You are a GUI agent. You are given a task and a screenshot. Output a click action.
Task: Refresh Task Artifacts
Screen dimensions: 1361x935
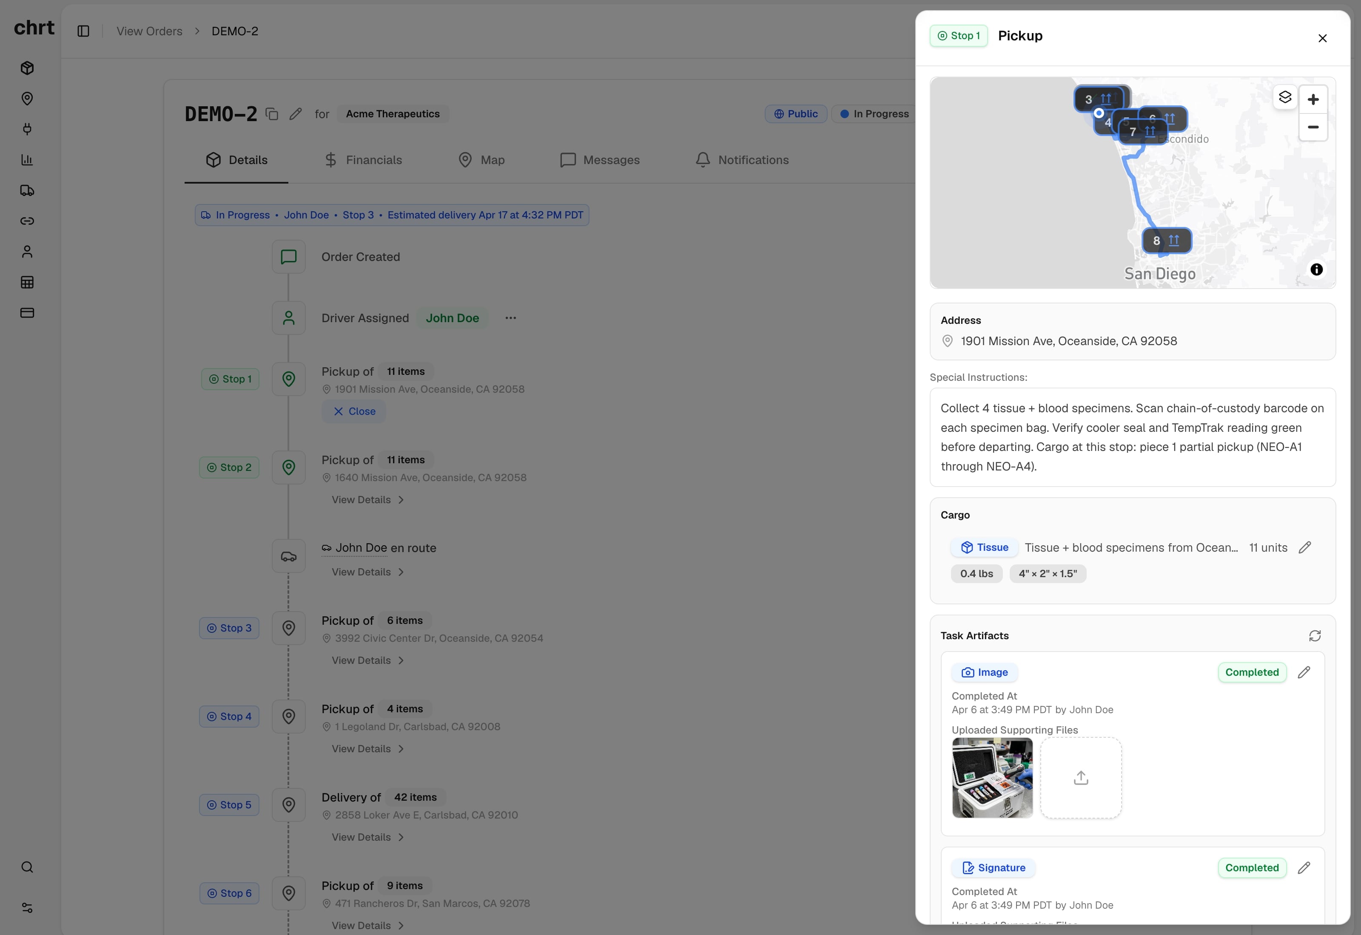(1315, 636)
